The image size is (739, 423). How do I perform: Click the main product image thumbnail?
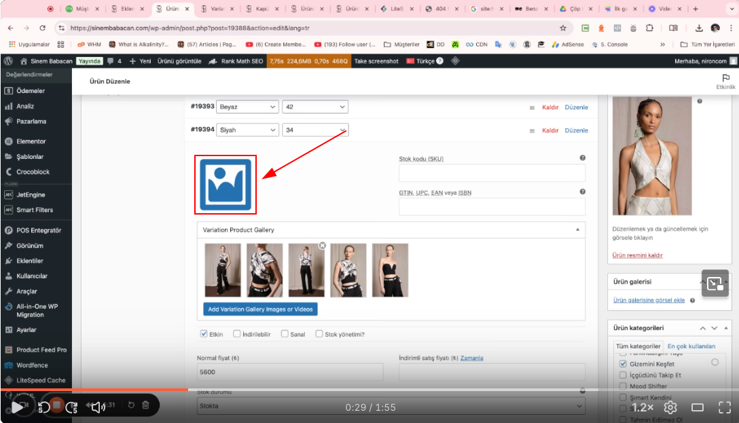click(652, 156)
